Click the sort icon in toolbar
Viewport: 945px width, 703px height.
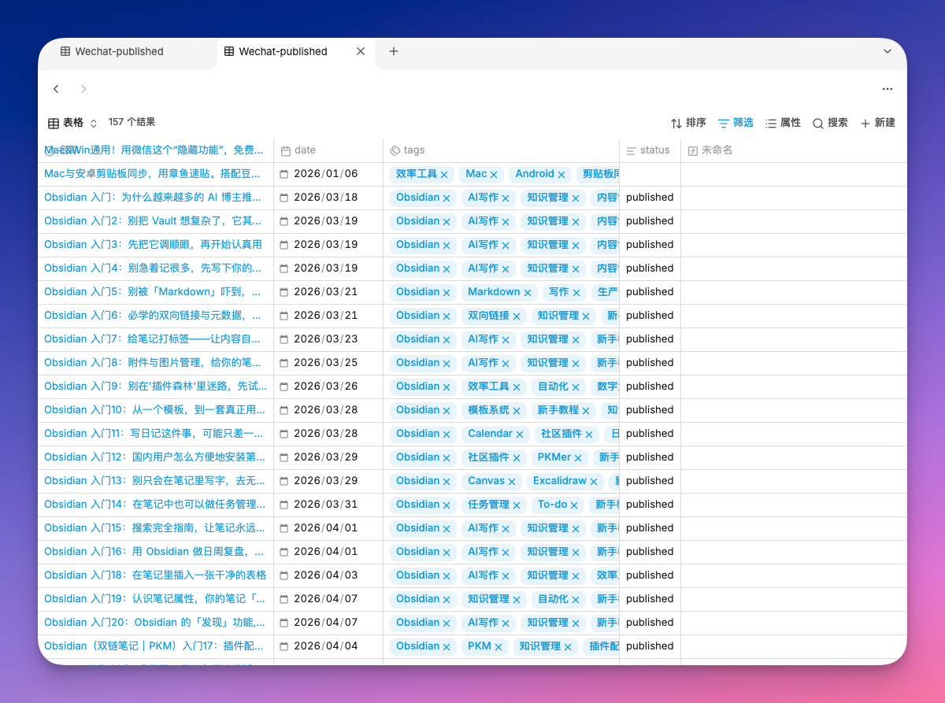(x=676, y=124)
